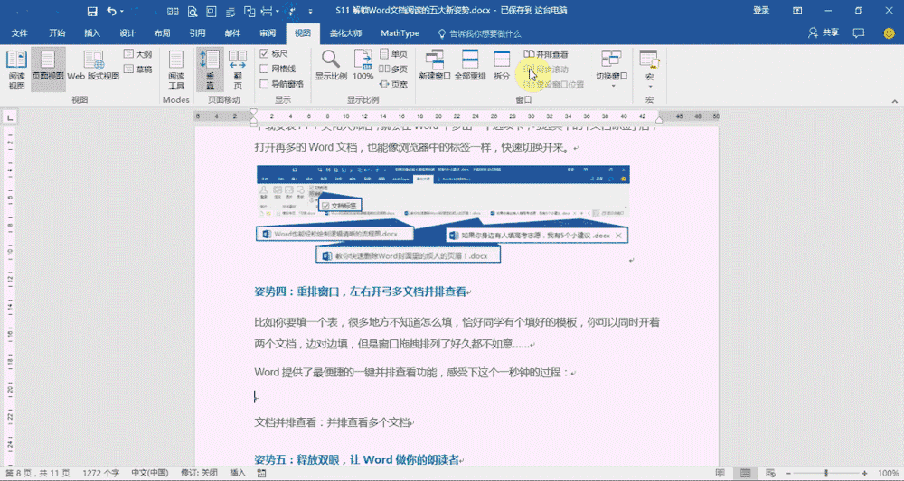
Task: Uncheck the Ruler (标尺) checkbox
Action: pos(264,54)
